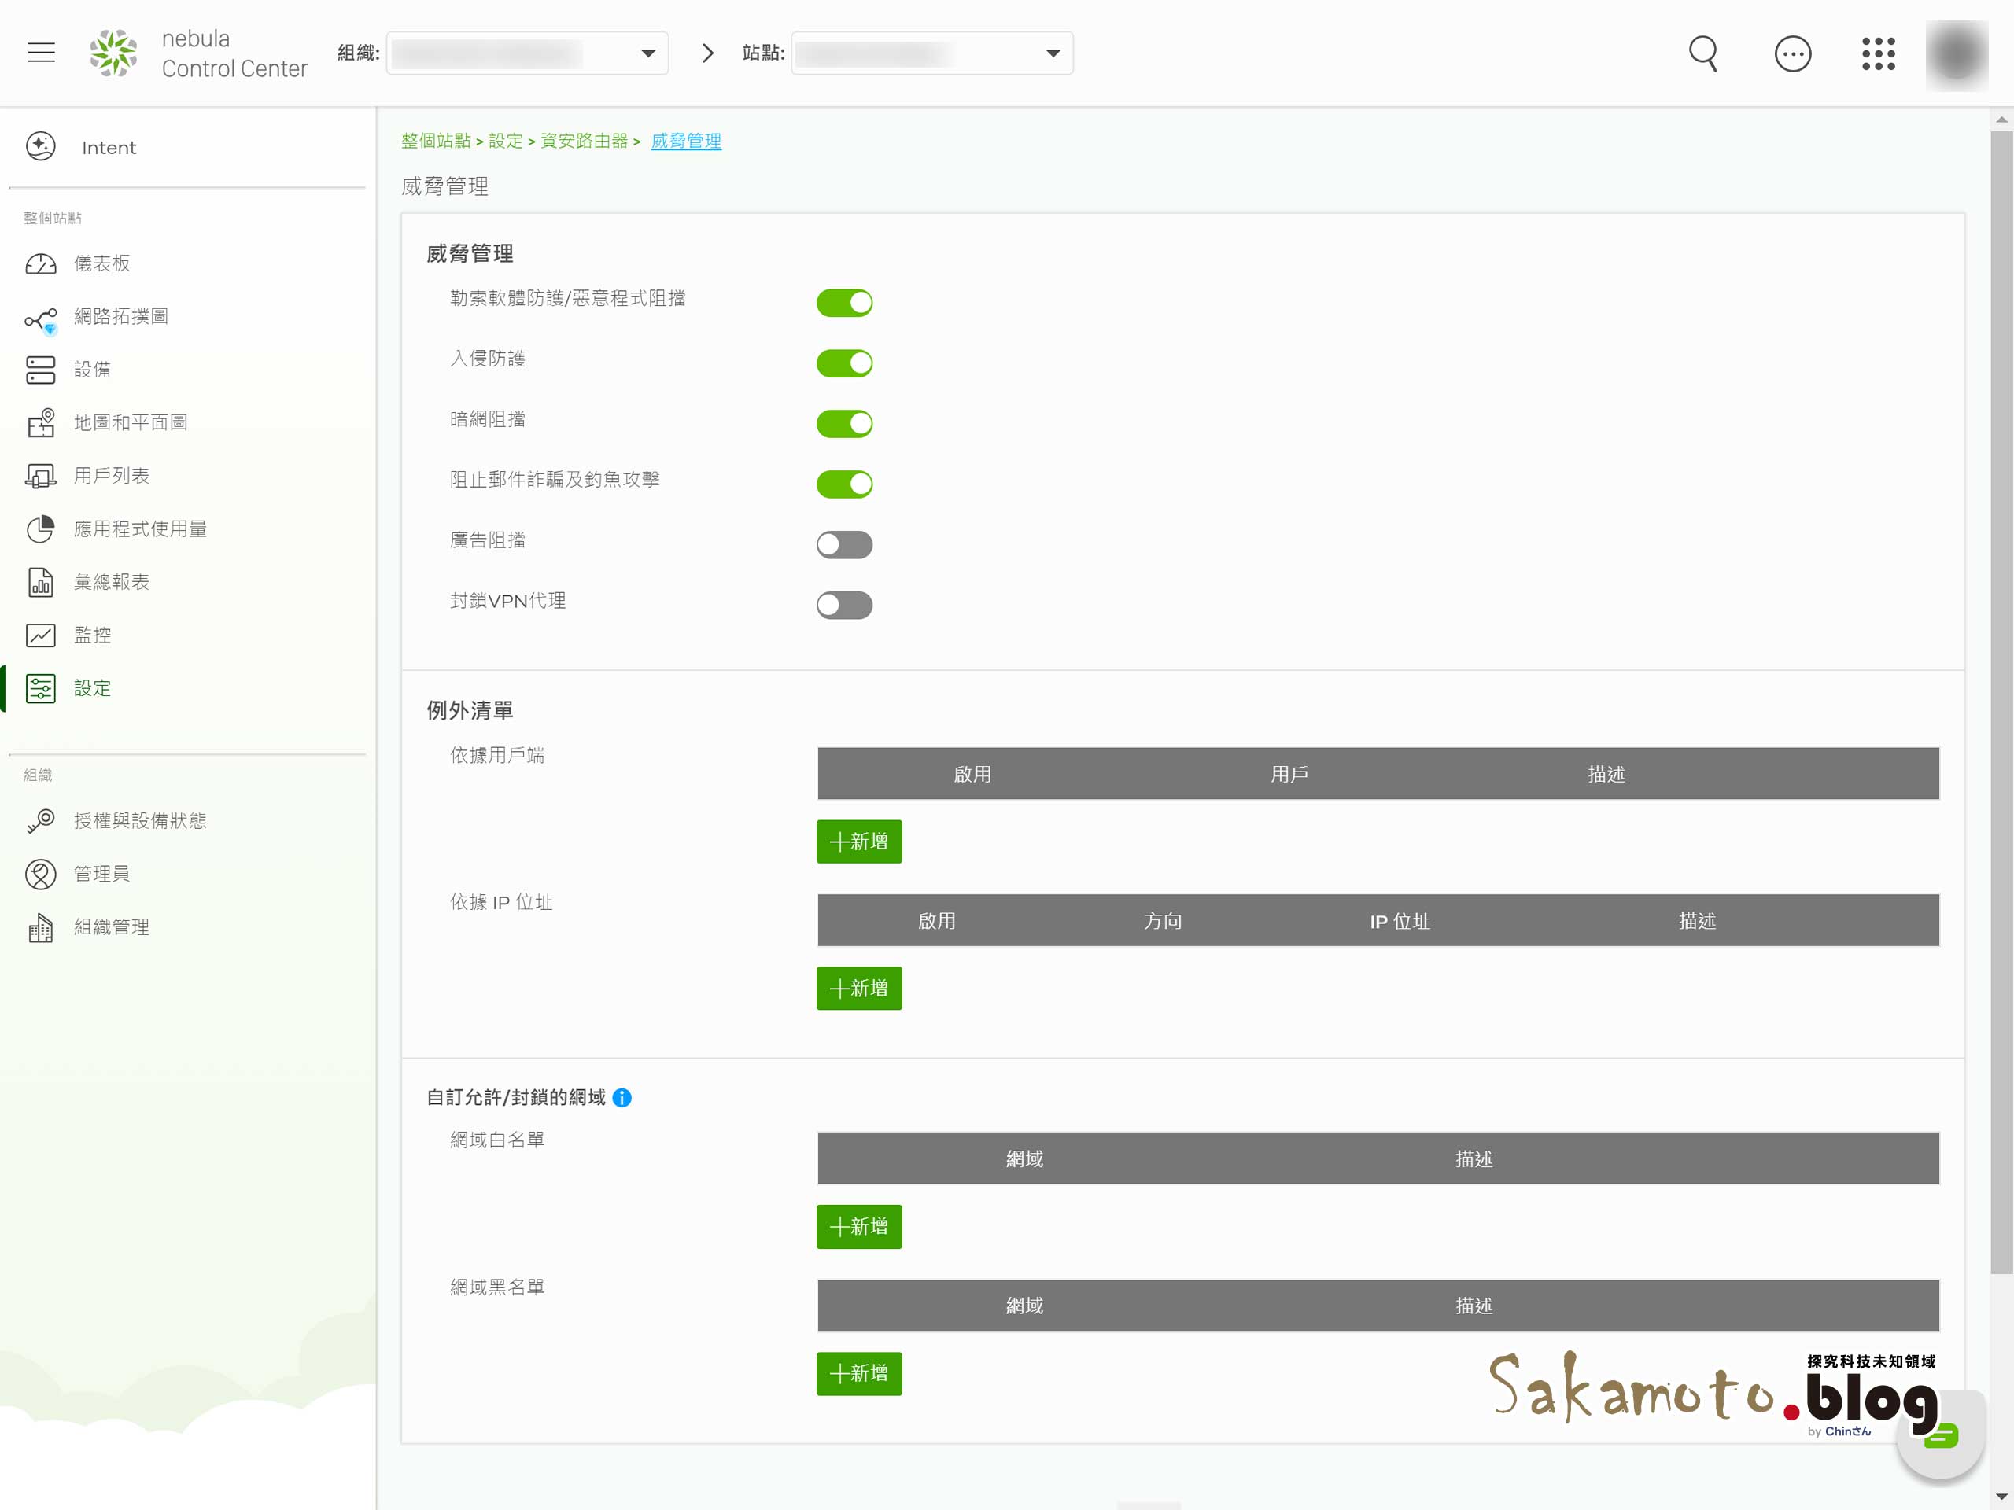The width and height of the screenshot is (2014, 1510).
Task: Click the arrow between 組織 and 站點
Action: [707, 53]
